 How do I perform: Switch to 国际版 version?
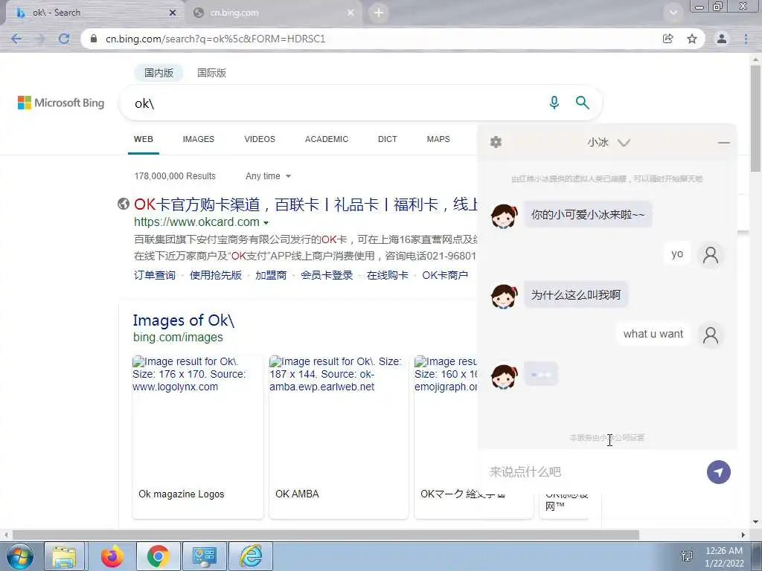211,73
